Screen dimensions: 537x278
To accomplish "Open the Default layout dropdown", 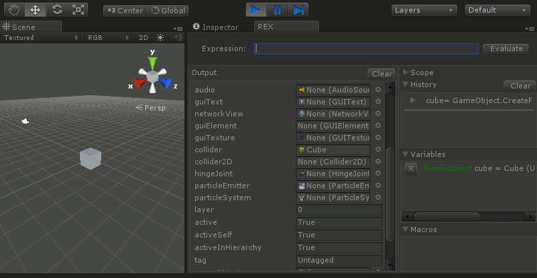I will [x=497, y=10].
